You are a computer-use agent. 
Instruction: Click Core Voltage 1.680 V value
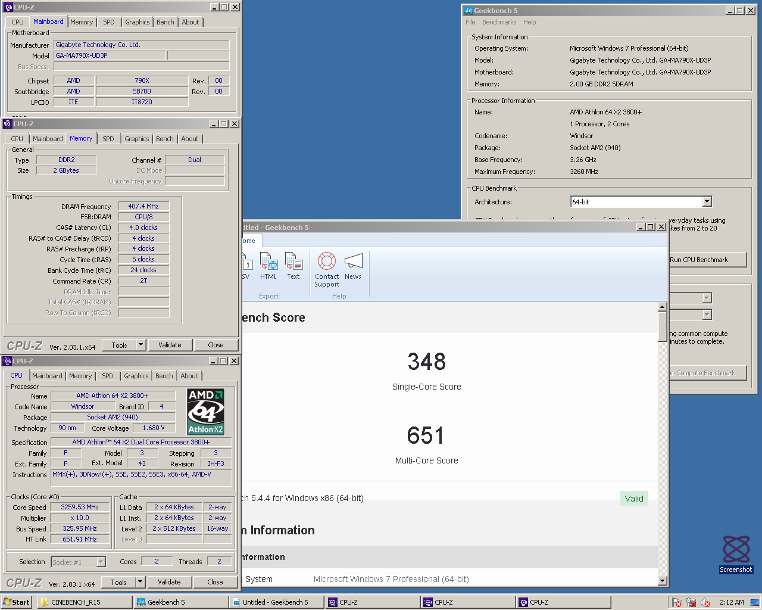(x=154, y=428)
